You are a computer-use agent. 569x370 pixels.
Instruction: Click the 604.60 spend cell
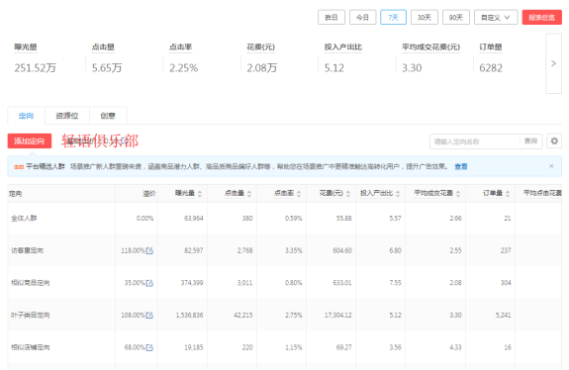pos(342,250)
